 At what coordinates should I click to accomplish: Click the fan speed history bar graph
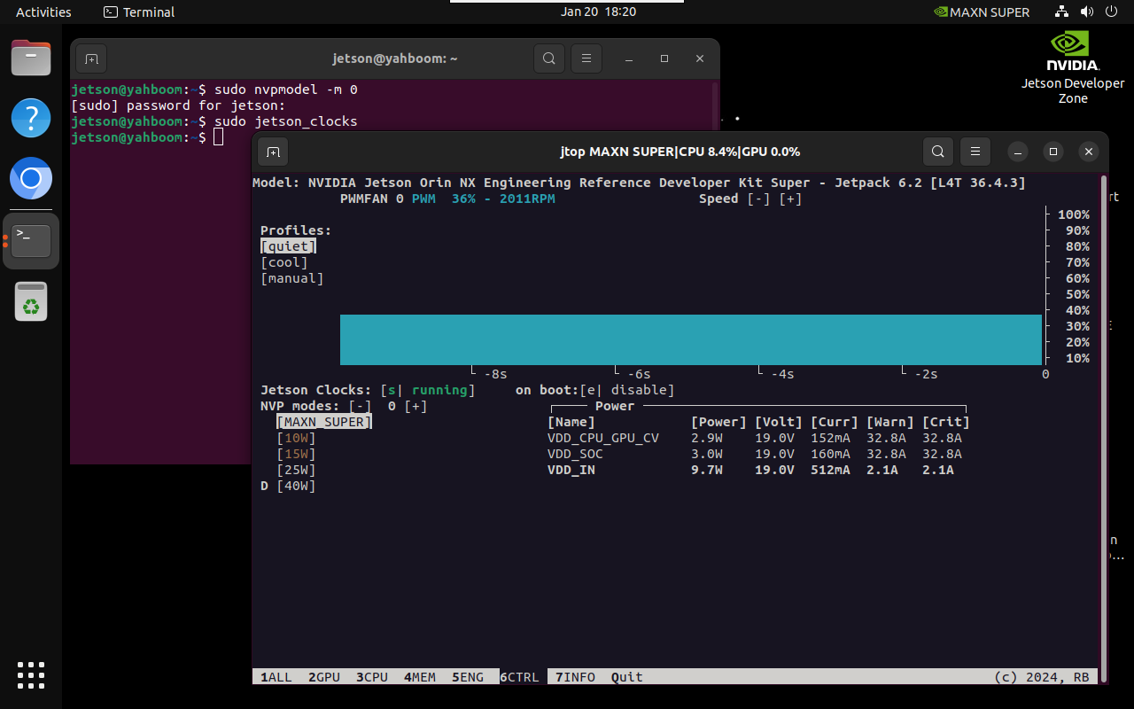coord(691,339)
